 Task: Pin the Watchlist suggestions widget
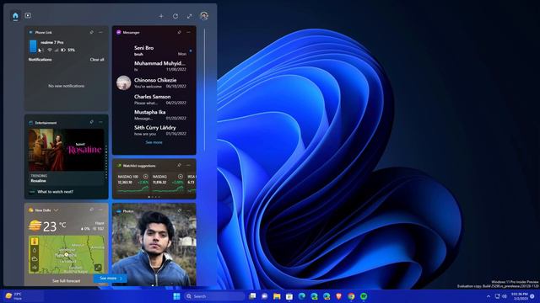tap(180, 165)
